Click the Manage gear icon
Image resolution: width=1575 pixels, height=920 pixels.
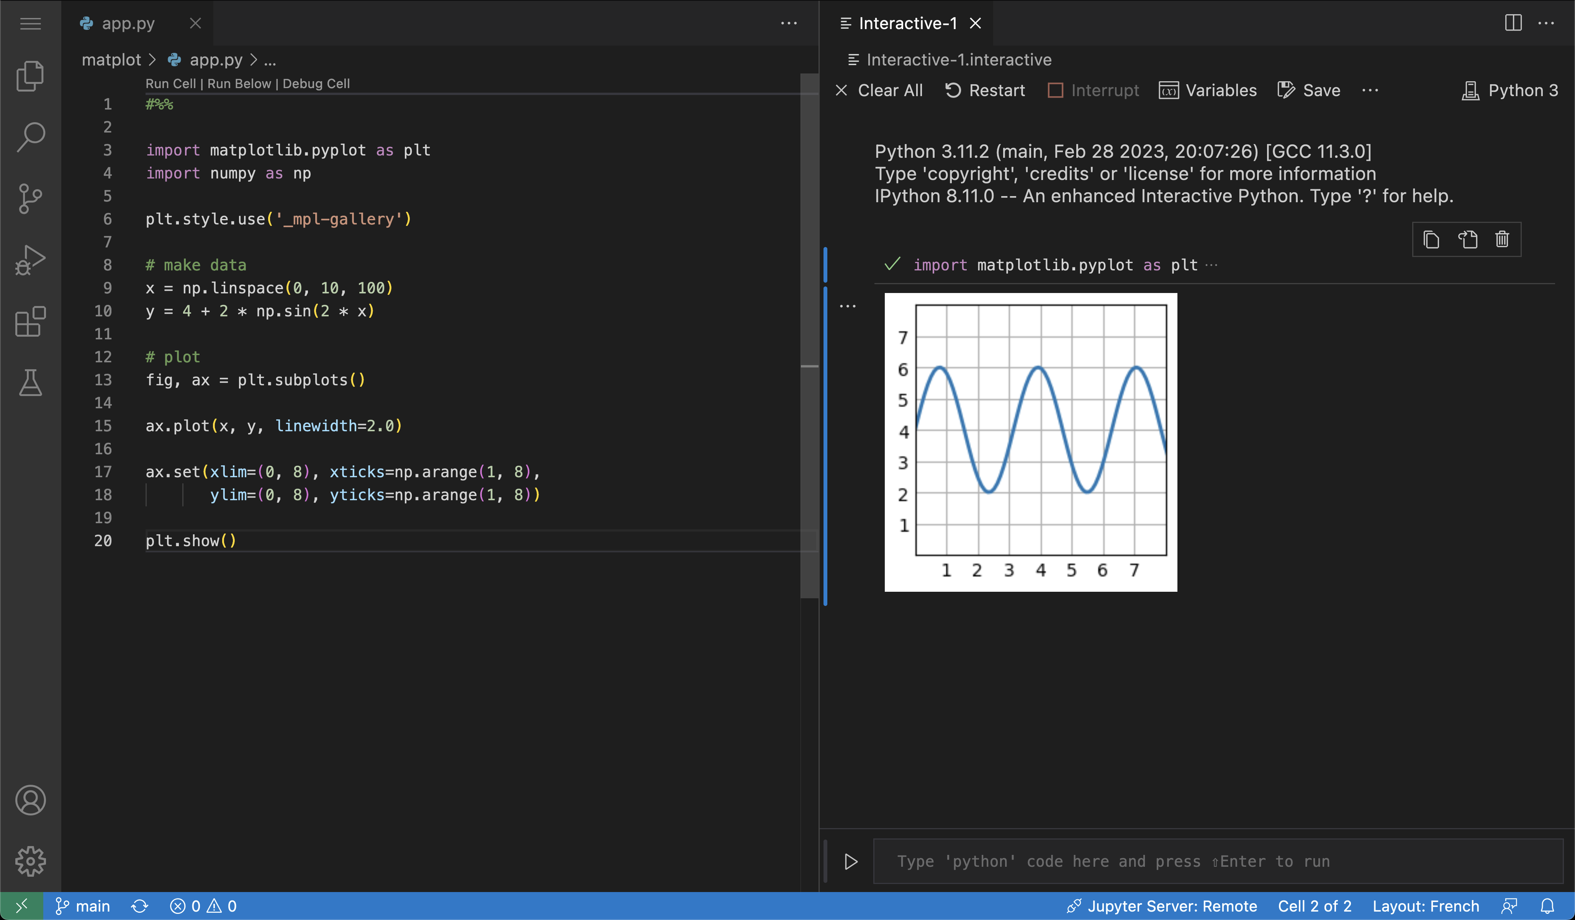pos(30,861)
